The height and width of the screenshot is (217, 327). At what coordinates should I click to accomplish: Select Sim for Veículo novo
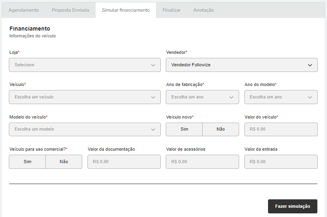click(x=184, y=129)
